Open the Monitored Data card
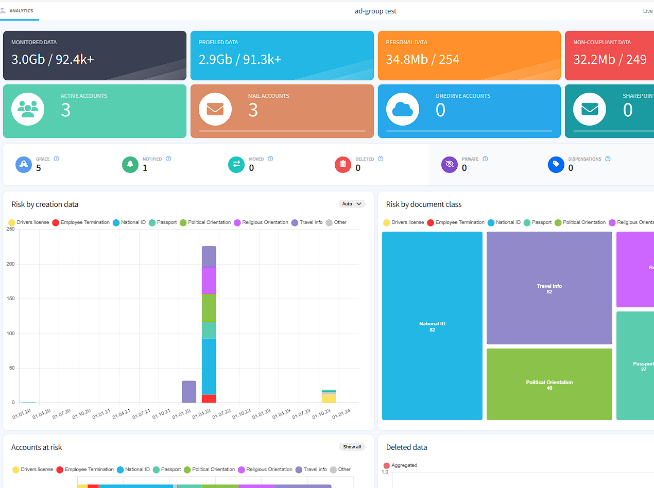Screen dimensions: 654x488 95,56
